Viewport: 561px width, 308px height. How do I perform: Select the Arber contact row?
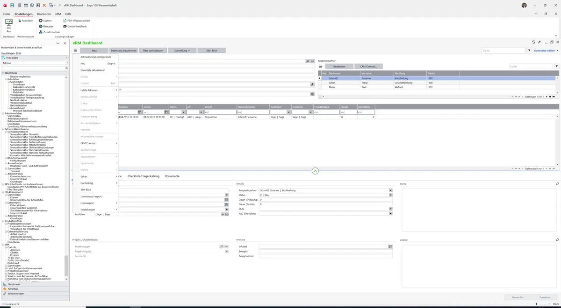(437, 83)
